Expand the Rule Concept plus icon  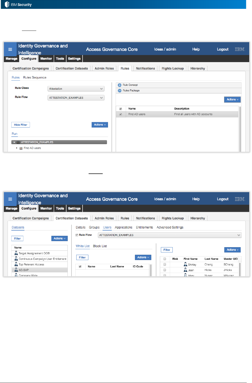(x=120, y=85)
